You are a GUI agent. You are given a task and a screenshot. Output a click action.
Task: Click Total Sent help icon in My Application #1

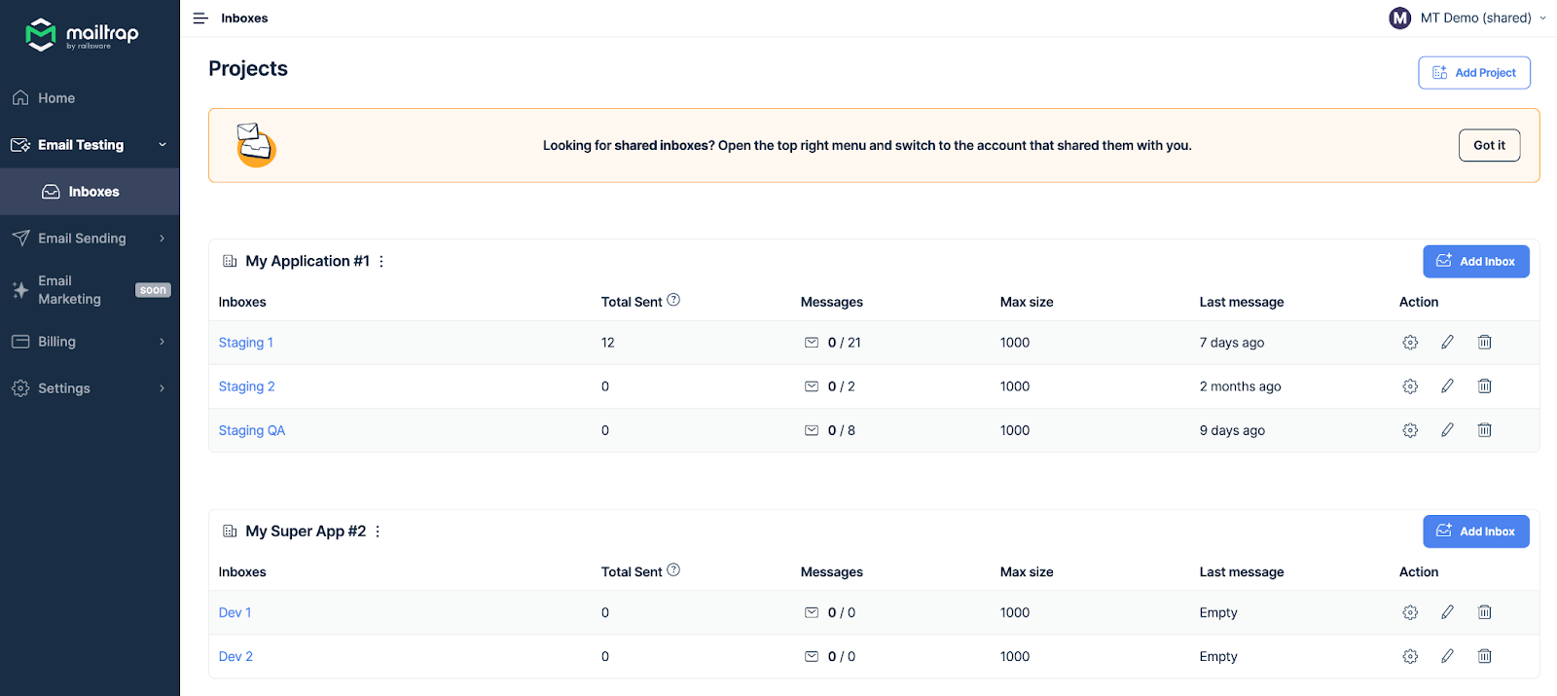pos(673,300)
